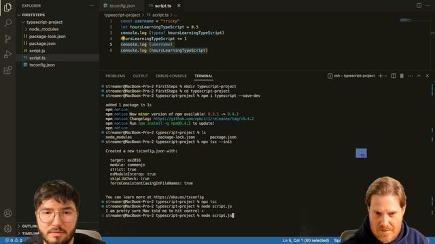Close the terminal panel
Screen dimensions: 435x244
click(x=428, y=76)
